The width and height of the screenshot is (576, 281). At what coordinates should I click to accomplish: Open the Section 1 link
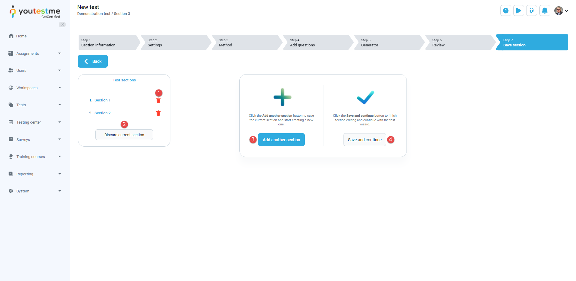click(x=102, y=100)
